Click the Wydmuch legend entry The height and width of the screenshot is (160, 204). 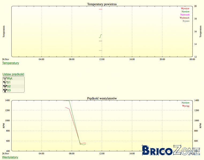[x=184, y=18]
